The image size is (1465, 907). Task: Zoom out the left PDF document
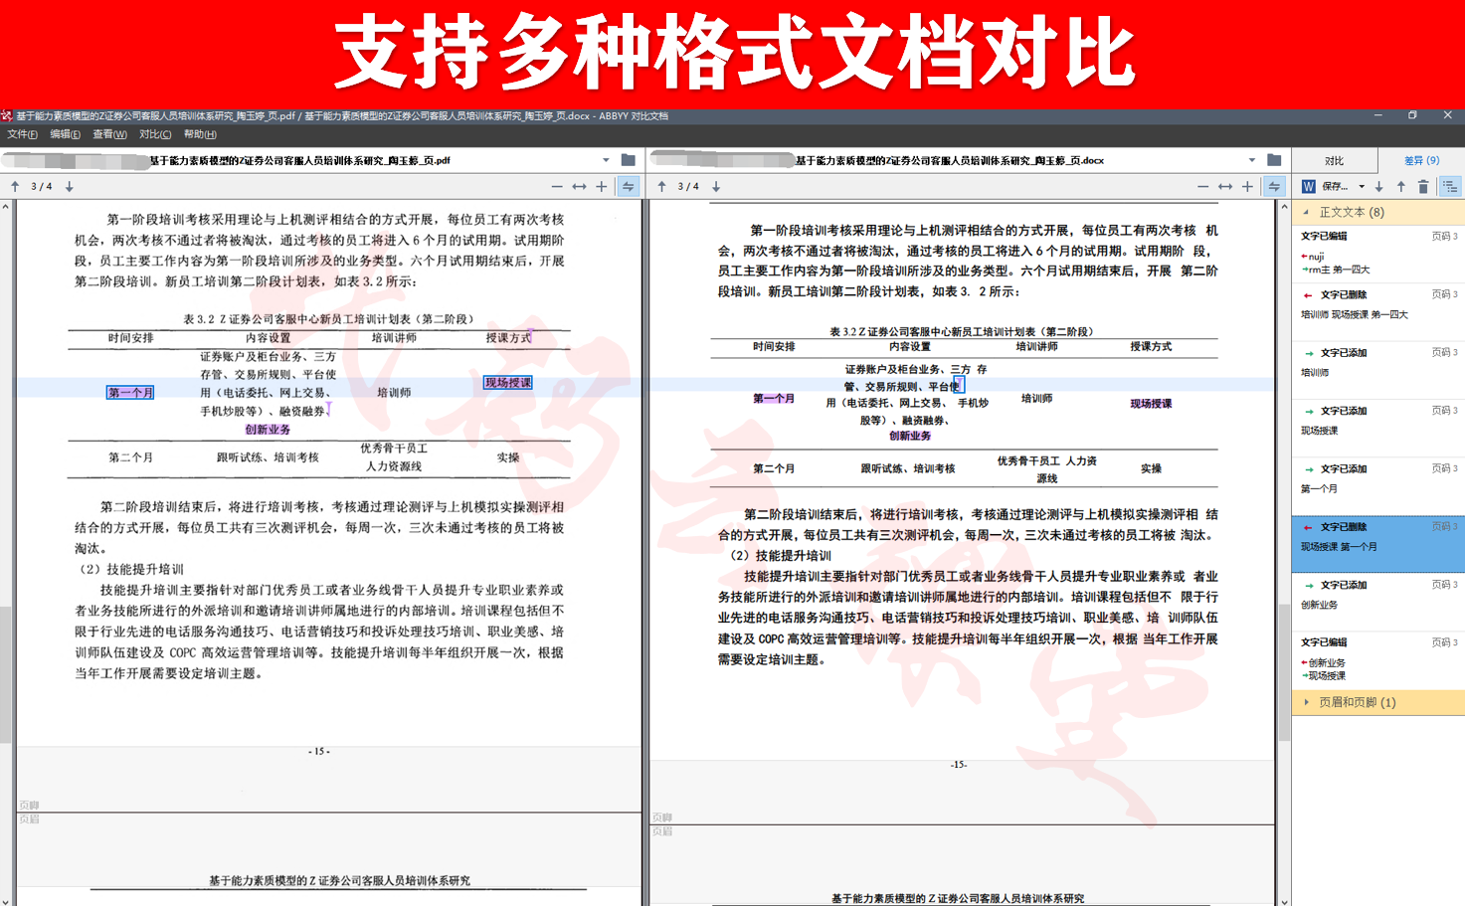(557, 187)
